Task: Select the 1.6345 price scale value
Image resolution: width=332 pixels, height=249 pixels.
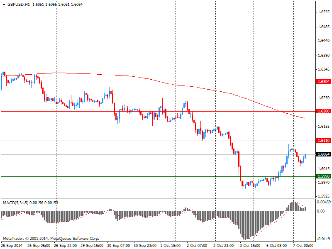Action: coord(324,69)
